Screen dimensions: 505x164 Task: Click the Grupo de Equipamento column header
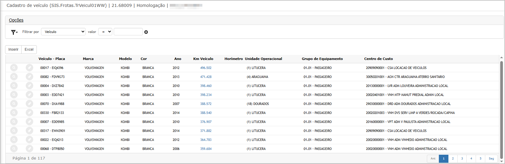tap(322, 59)
